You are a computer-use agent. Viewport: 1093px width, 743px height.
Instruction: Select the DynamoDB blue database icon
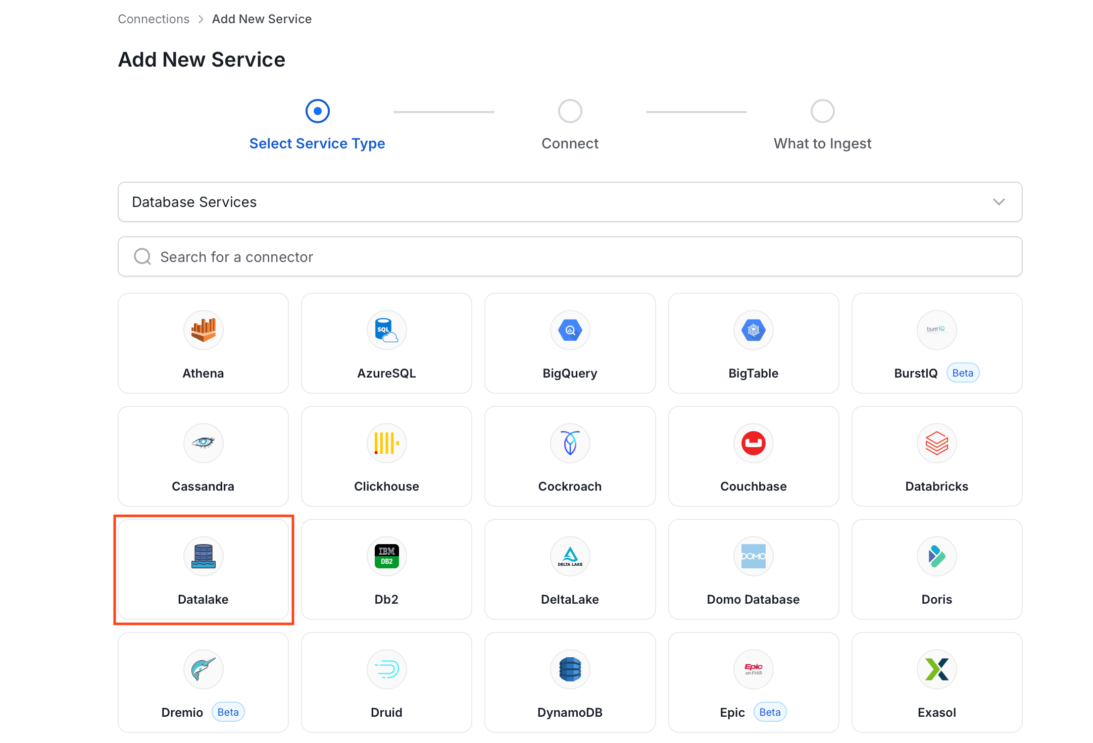[570, 669]
